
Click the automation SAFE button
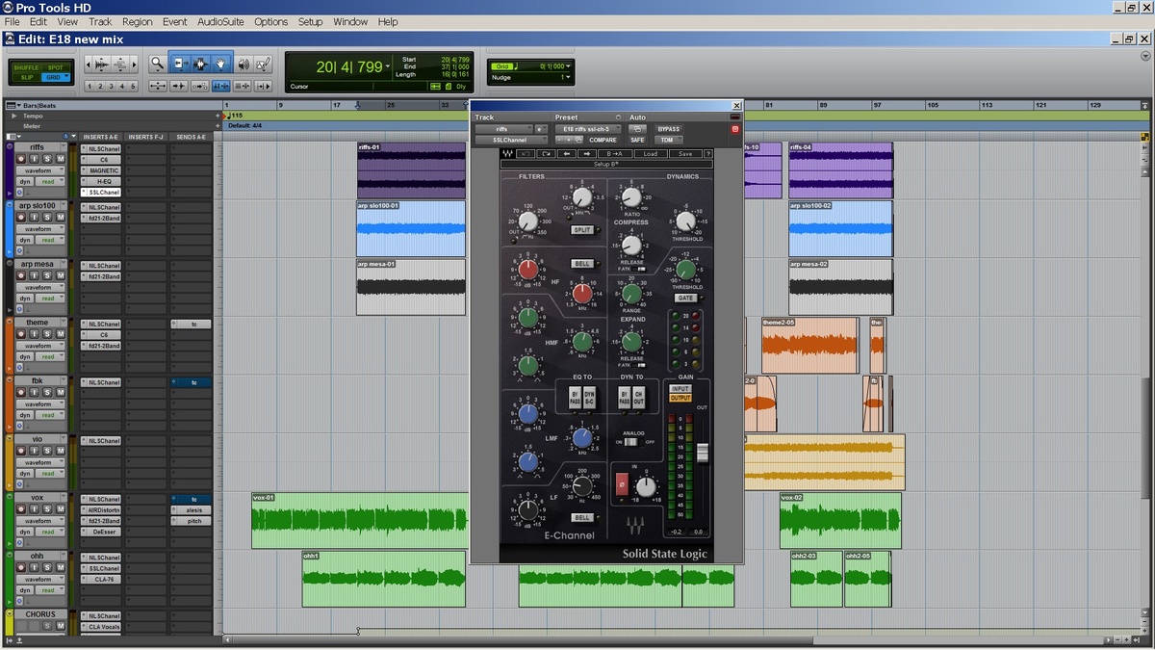point(637,140)
